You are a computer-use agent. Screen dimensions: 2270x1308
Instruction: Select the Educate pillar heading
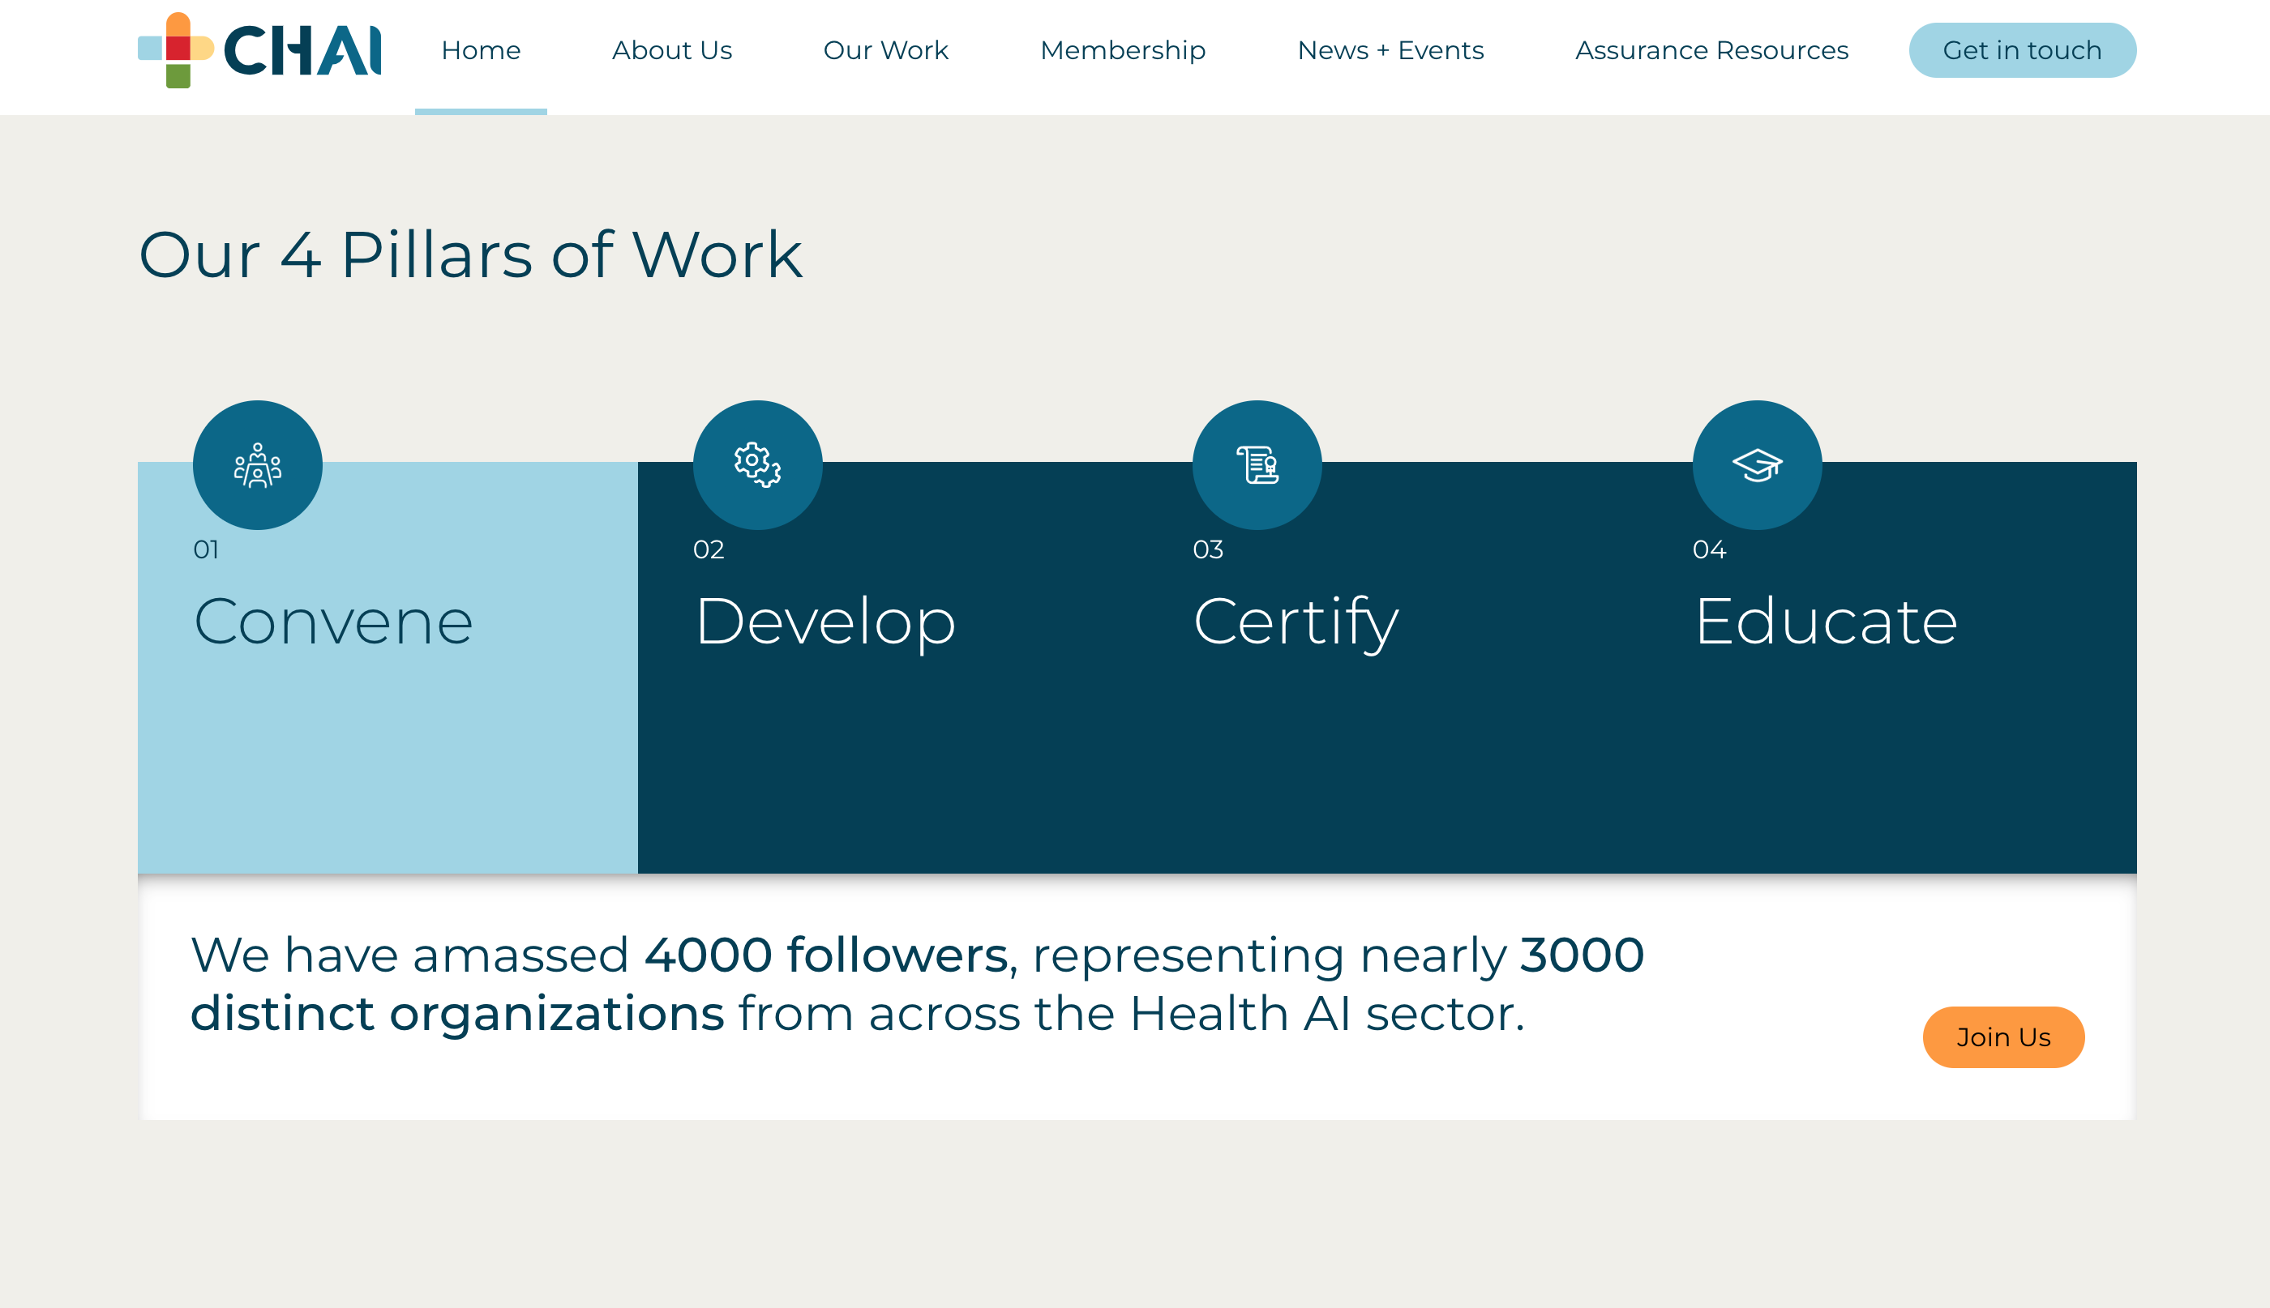point(1825,622)
